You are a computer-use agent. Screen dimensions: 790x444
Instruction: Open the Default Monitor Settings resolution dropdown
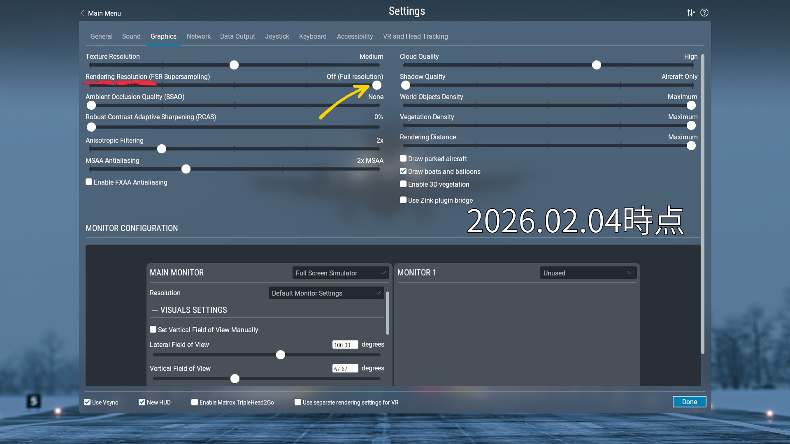326,293
